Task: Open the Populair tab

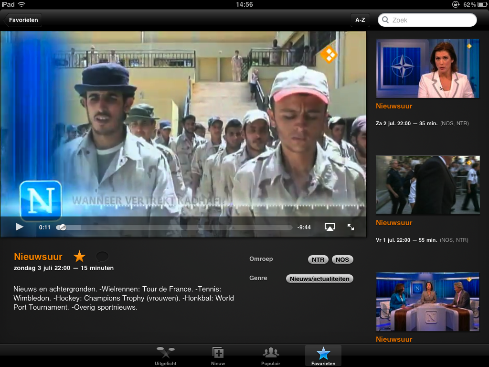Action: (271, 356)
